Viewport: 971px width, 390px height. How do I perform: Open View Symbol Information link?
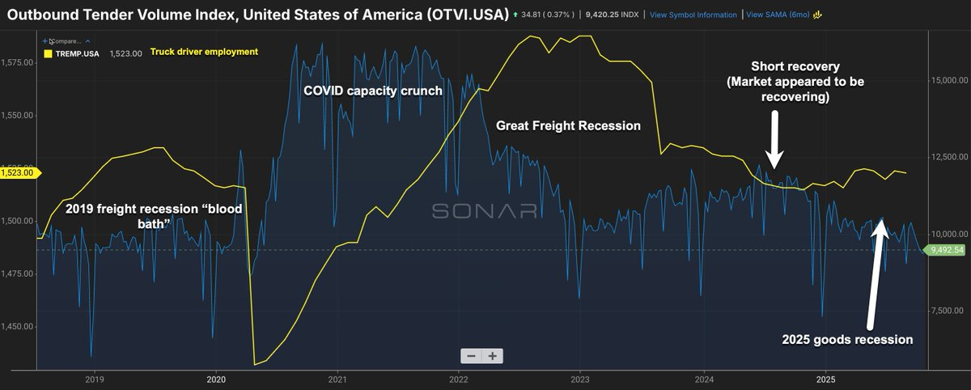693,15
